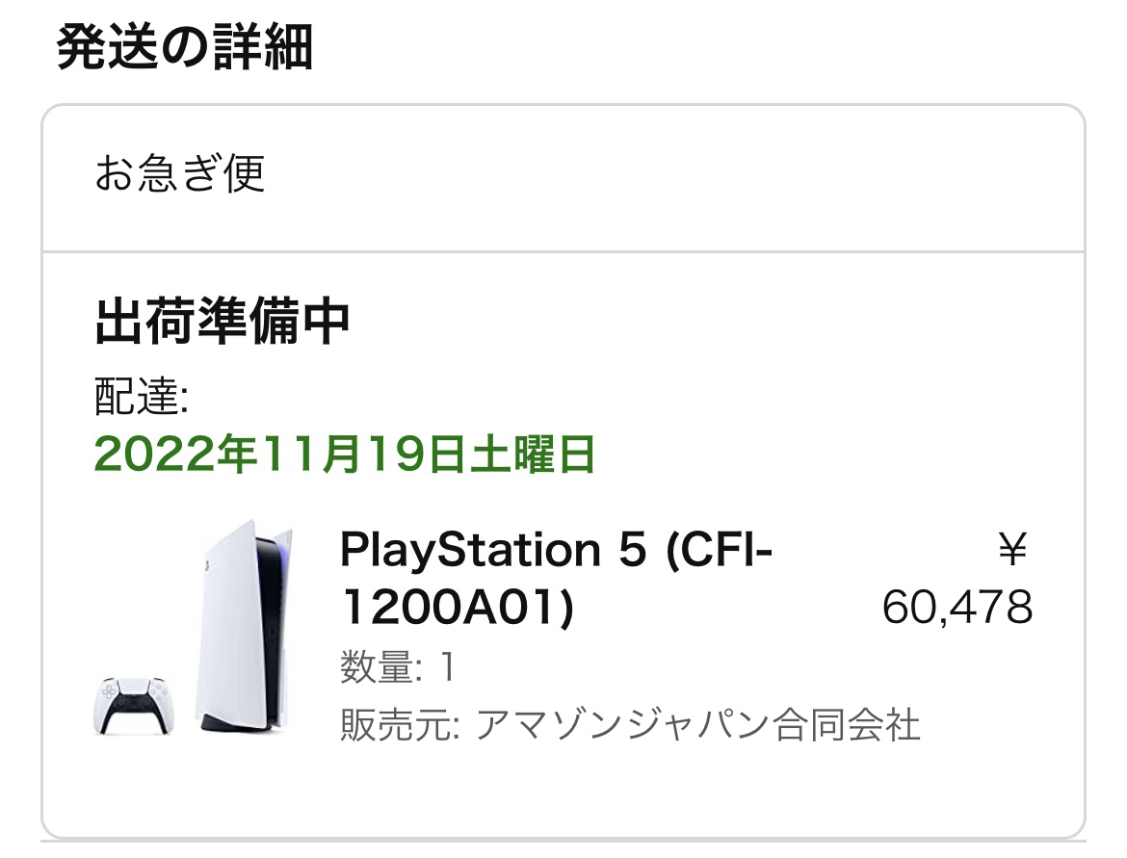Click the 1200A01) model number line
The image size is (1127, 858).
(x=457, y=608)
